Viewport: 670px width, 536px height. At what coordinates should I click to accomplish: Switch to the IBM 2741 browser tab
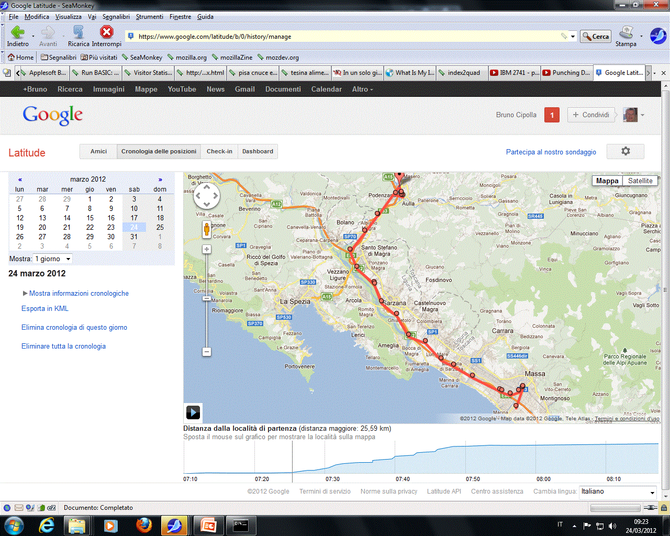[515, 73]
